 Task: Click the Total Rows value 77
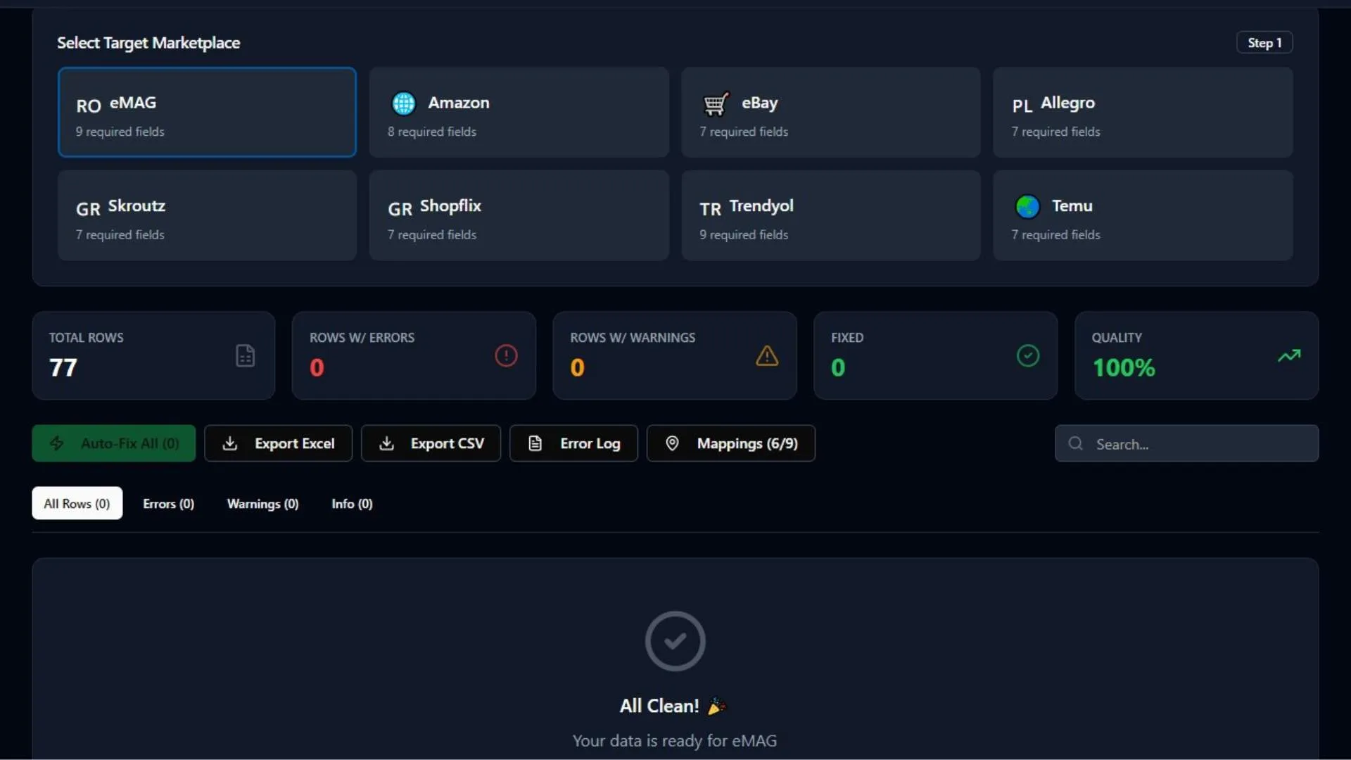point(63,367)
